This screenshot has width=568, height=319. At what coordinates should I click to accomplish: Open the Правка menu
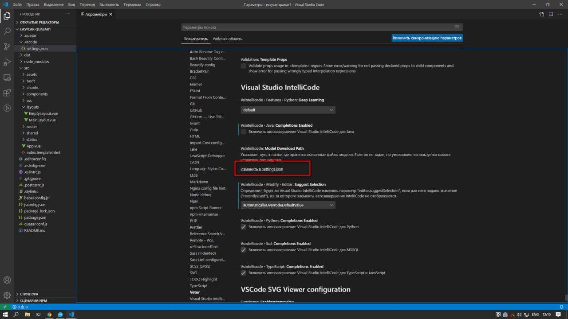tap(32, 4)
